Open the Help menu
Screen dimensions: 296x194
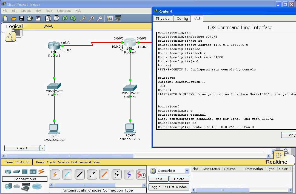click(x=78, y=11)
